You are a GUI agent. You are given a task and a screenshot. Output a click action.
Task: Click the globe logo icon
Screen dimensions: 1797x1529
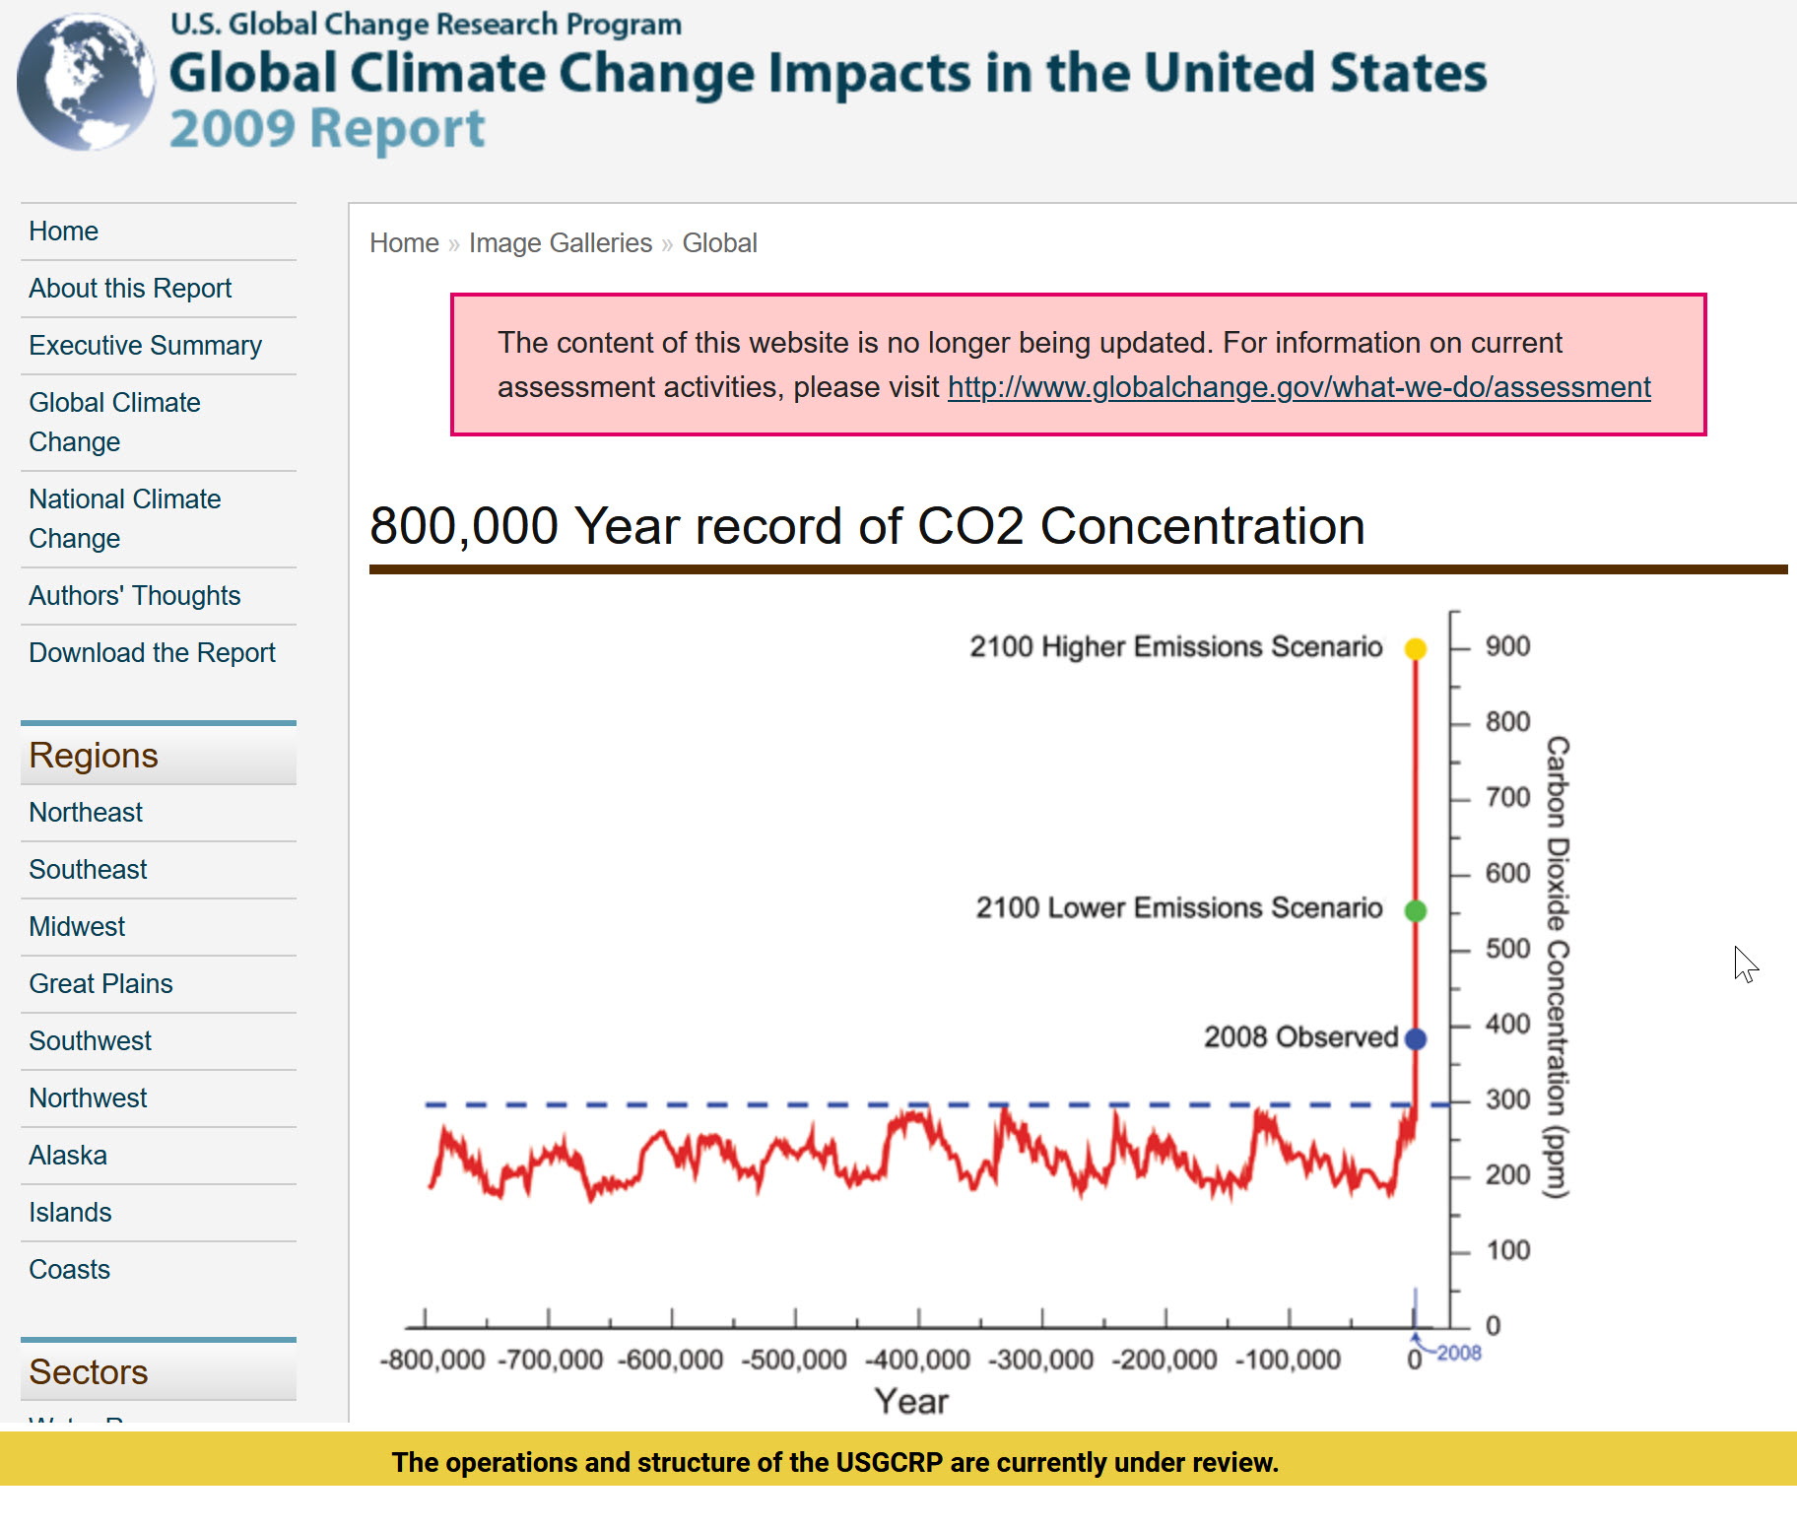coord(86,83)
